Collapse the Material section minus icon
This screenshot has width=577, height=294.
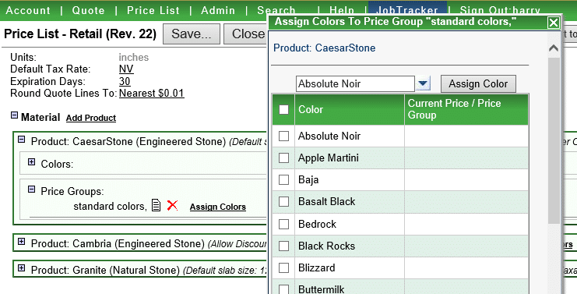pyautogui.click(x=14, y=115)
